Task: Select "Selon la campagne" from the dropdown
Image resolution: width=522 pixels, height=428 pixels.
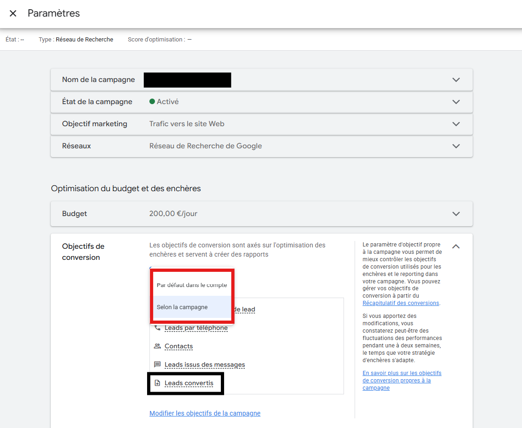Action: (182, 307)
